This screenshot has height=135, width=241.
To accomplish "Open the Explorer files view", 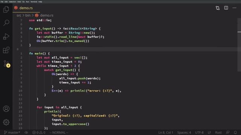I will tap(6, 9).
